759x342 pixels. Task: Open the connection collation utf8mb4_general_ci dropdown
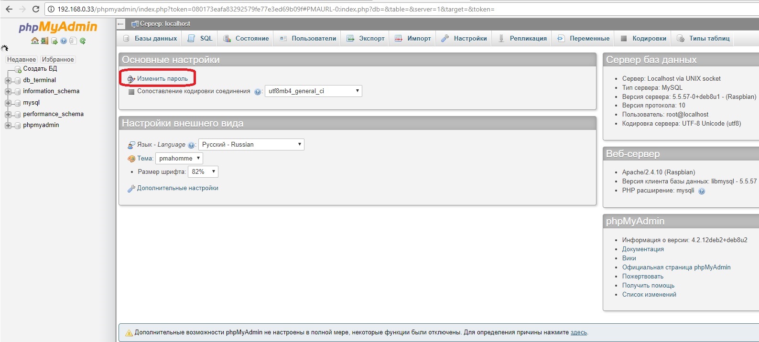pos(313,91)
